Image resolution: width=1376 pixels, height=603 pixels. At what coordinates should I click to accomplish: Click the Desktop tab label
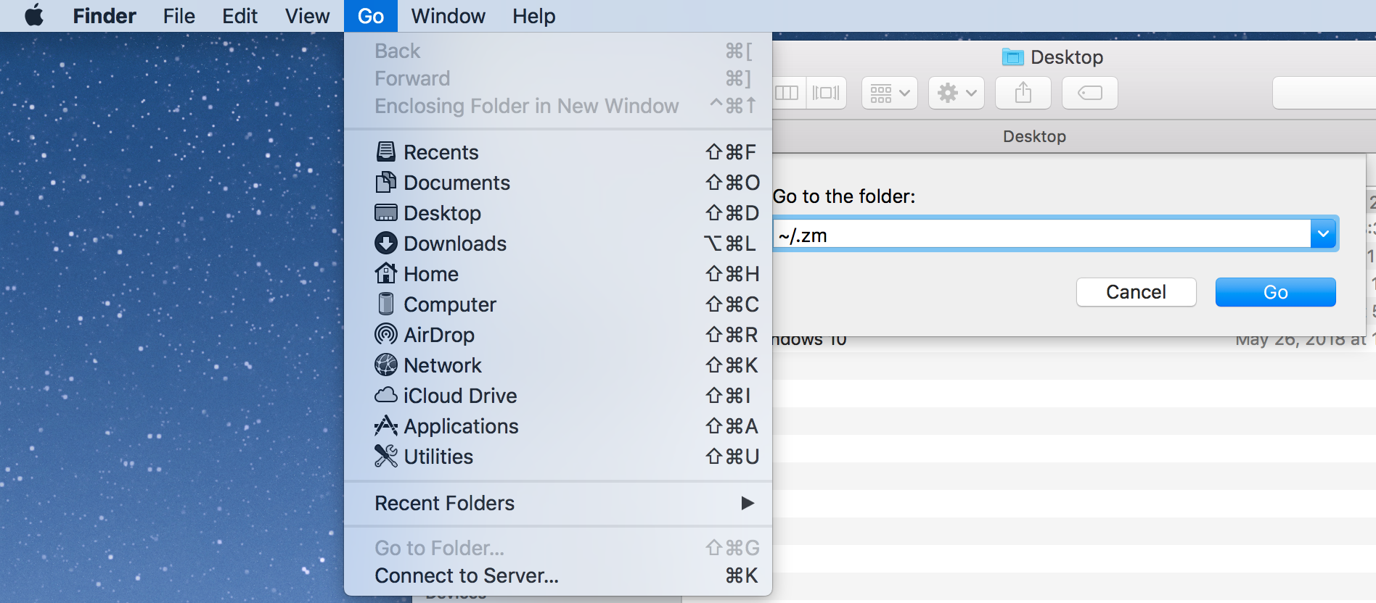coord(1034,136)
